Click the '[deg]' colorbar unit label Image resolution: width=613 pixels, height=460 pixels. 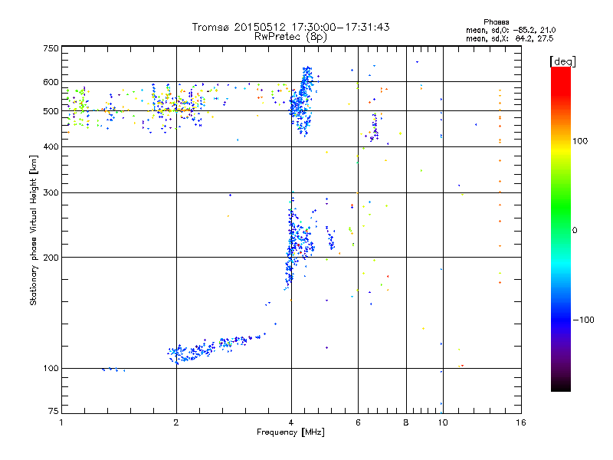[563, 61]
